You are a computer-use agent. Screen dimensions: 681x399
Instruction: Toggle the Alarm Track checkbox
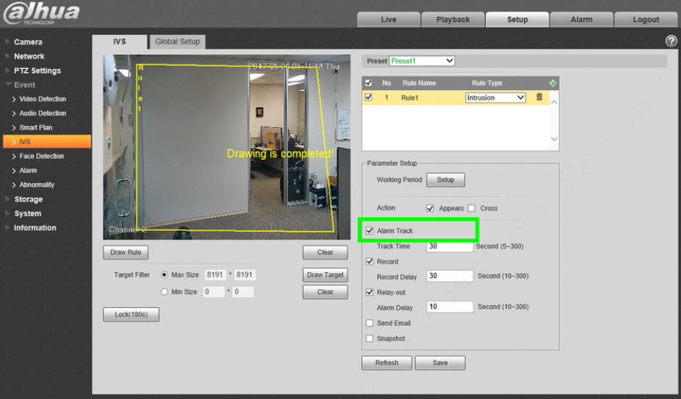point(370,230)
